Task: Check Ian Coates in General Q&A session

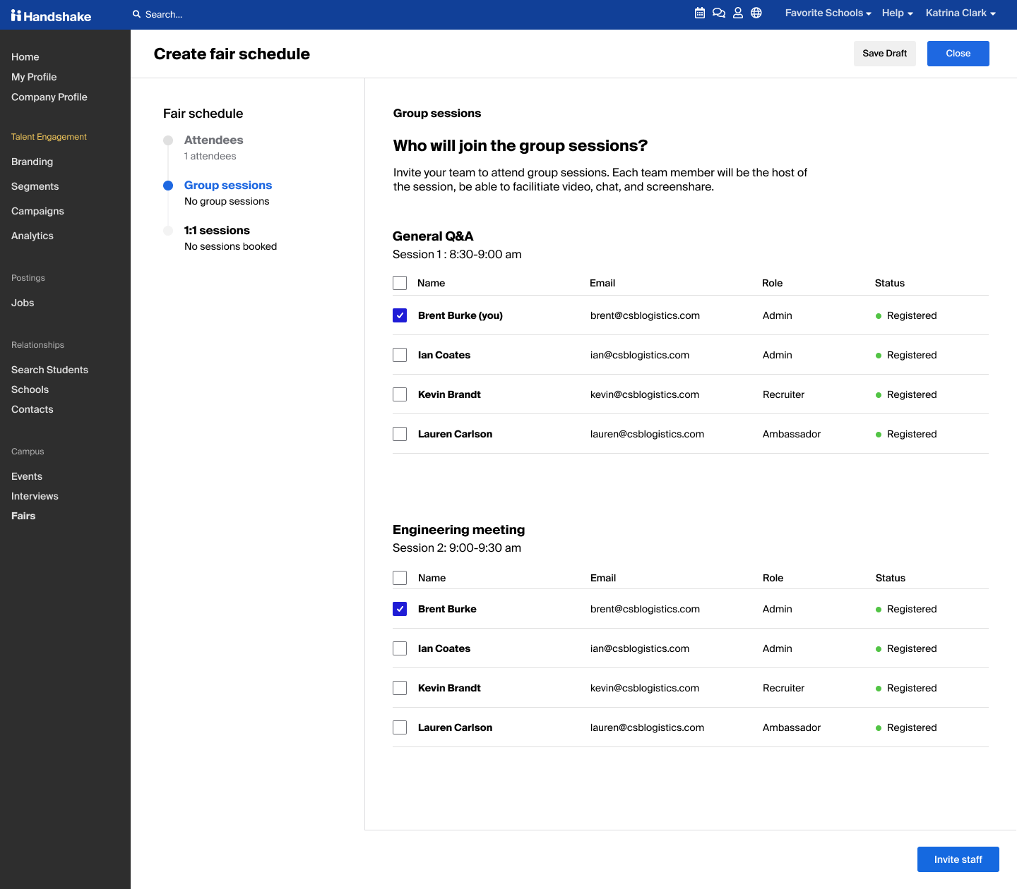Action: [x=400, y=355]
